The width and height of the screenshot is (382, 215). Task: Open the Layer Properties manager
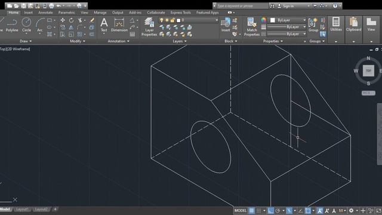tap(149, 27)
